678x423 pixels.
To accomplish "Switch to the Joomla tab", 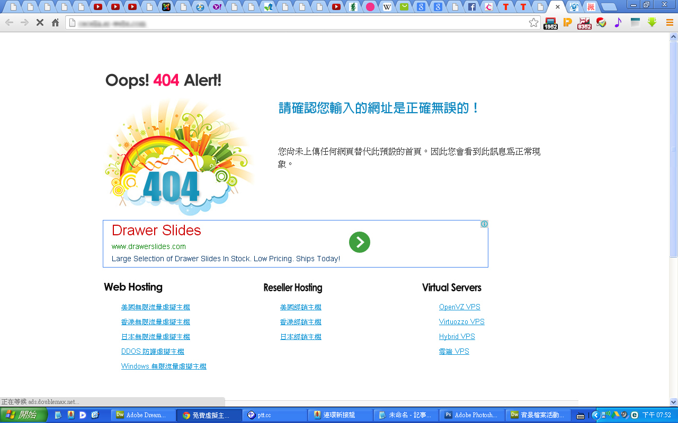I will (x=166, y=7).
